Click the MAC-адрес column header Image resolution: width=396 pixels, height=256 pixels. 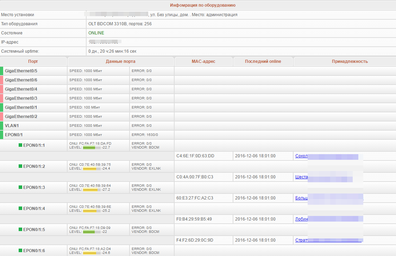(203, 61)
